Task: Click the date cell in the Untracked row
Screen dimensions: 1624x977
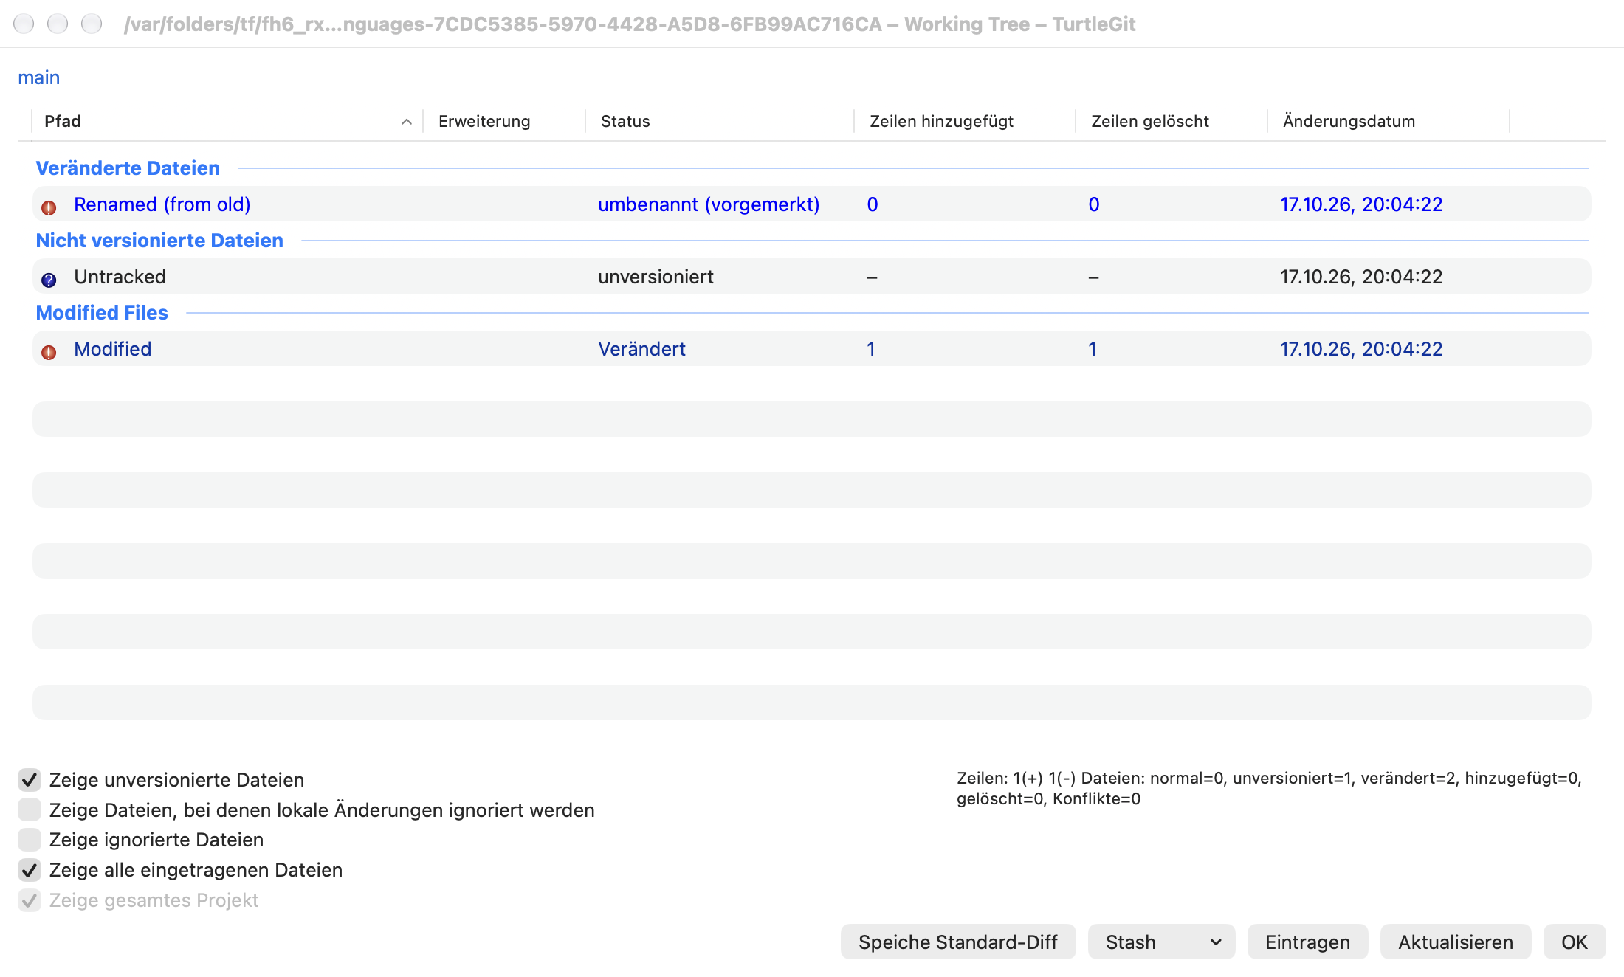Action: (1361, 277)
